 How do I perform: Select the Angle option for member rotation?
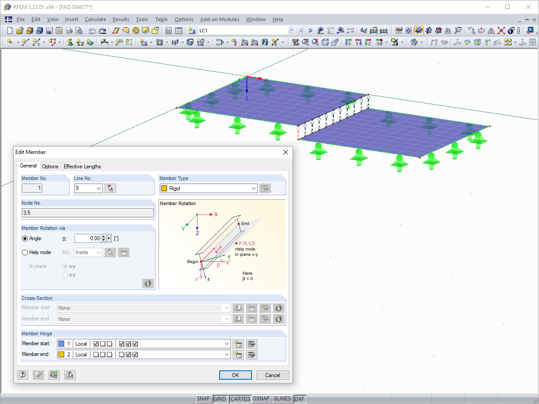coord(26,238)
